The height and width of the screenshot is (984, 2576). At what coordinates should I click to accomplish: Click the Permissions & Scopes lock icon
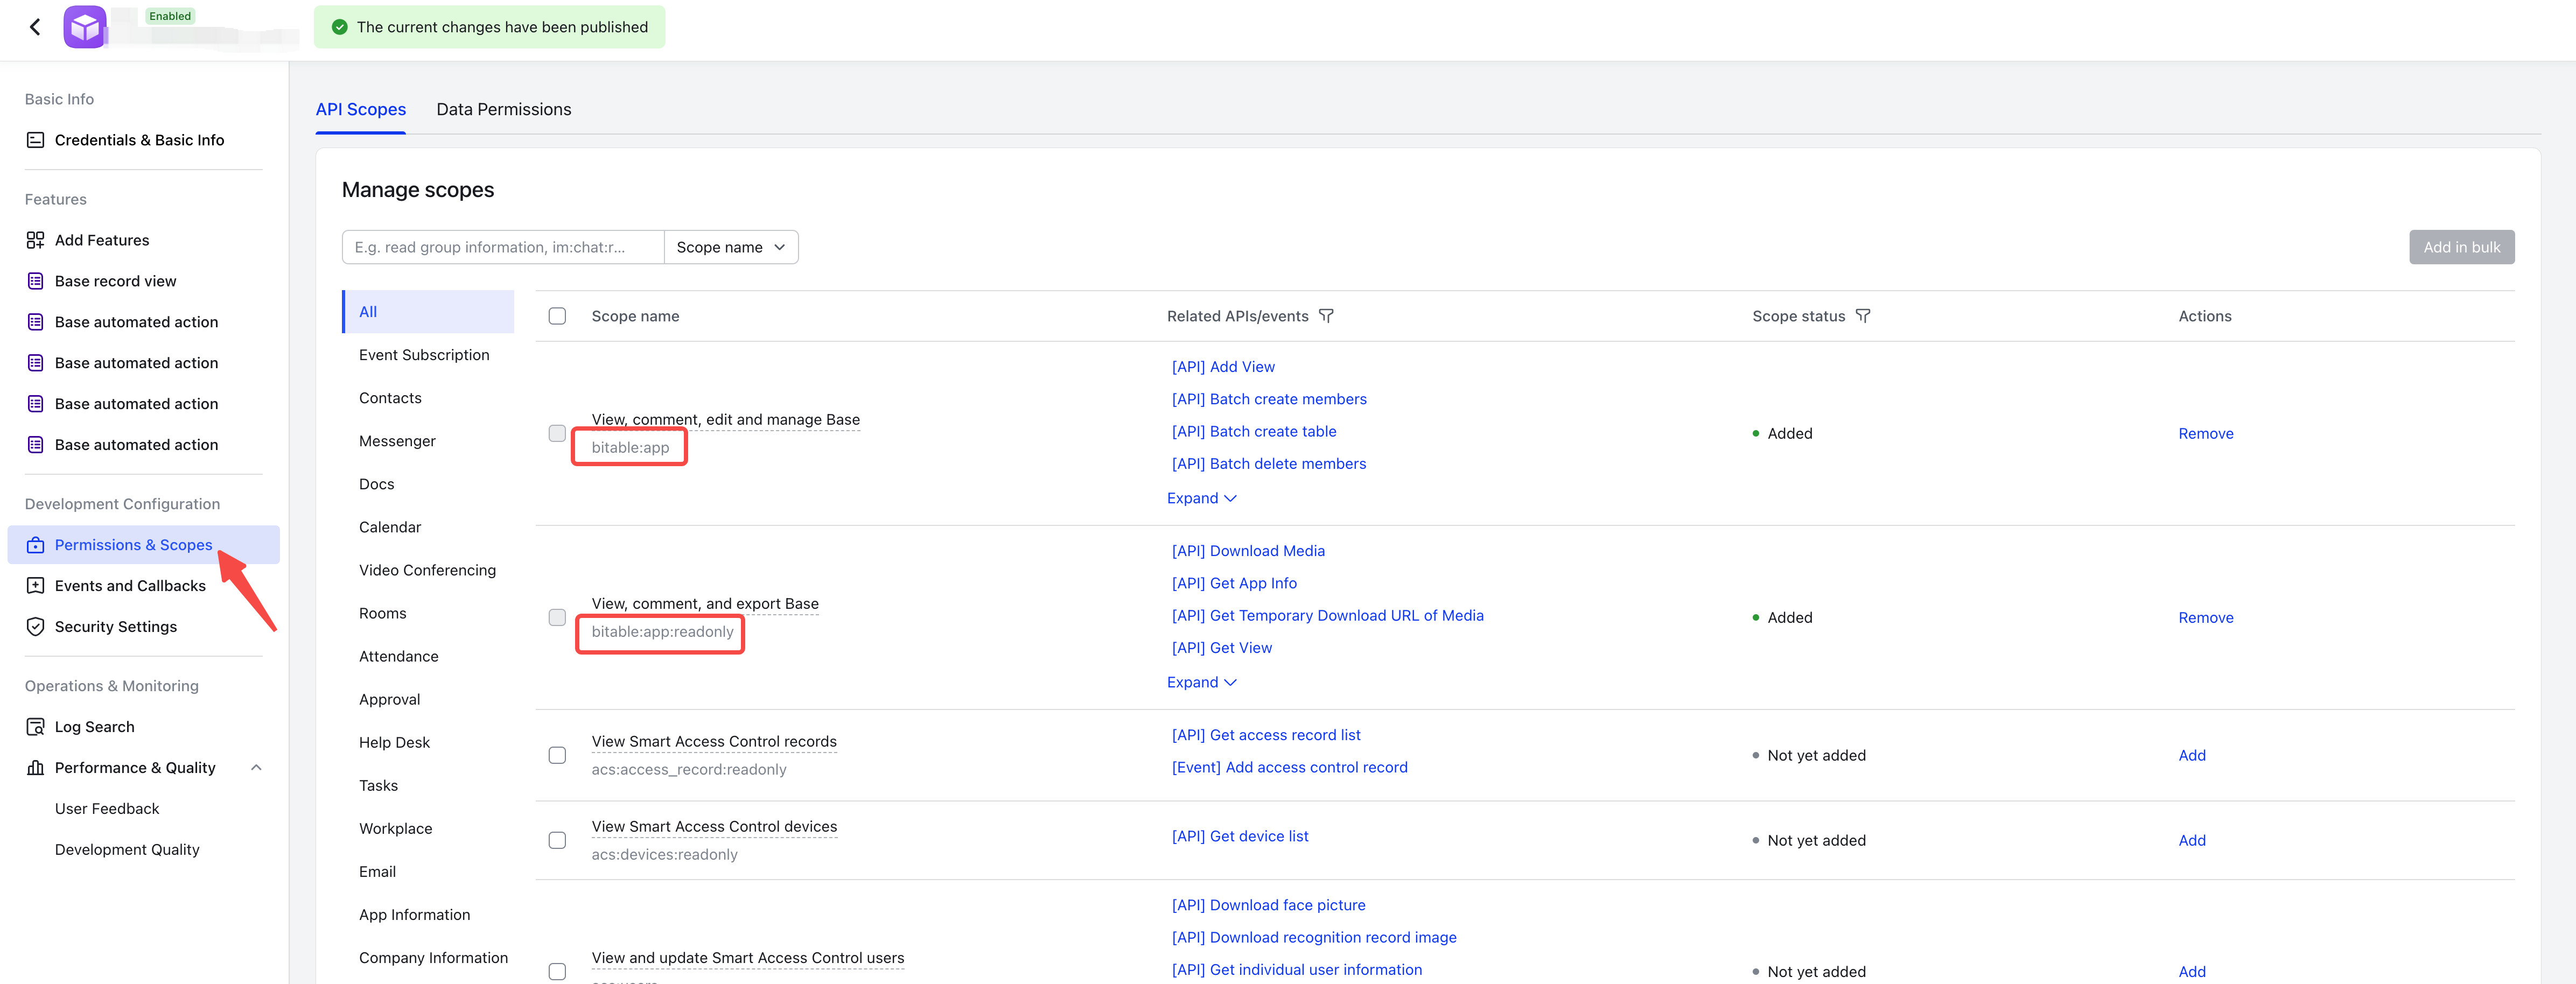(35, 545)
